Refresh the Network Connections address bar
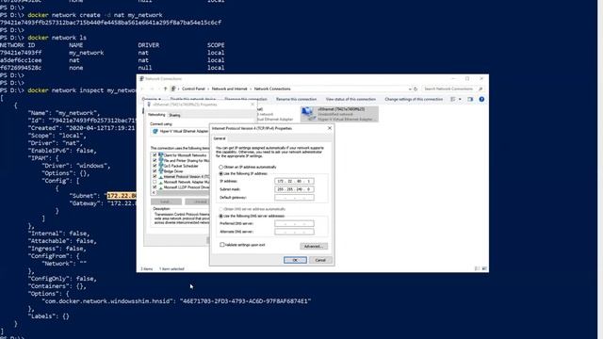 (x=416, y=89)
